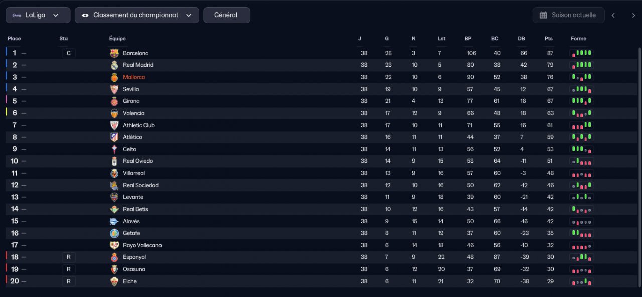Click the Espanyol club crest
Screen dimensions: 642x297
point(114,257)
